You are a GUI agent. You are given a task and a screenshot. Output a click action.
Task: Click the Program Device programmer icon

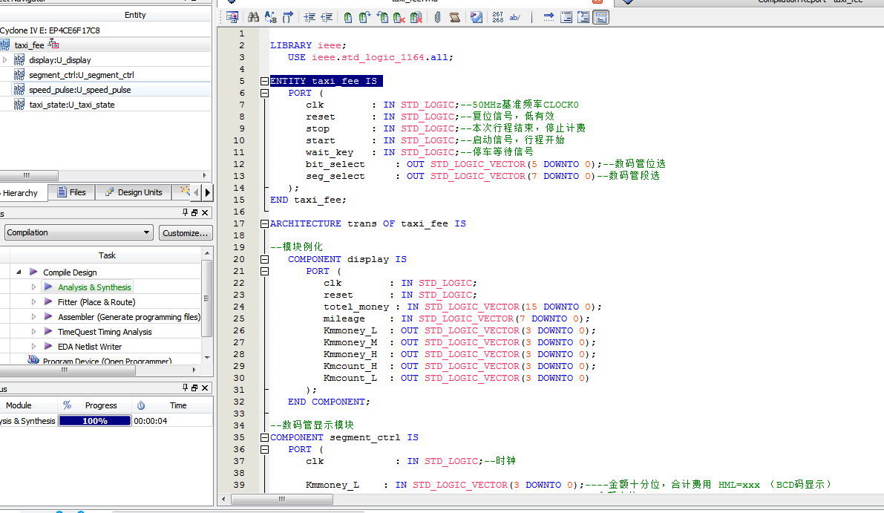[33, 359]
